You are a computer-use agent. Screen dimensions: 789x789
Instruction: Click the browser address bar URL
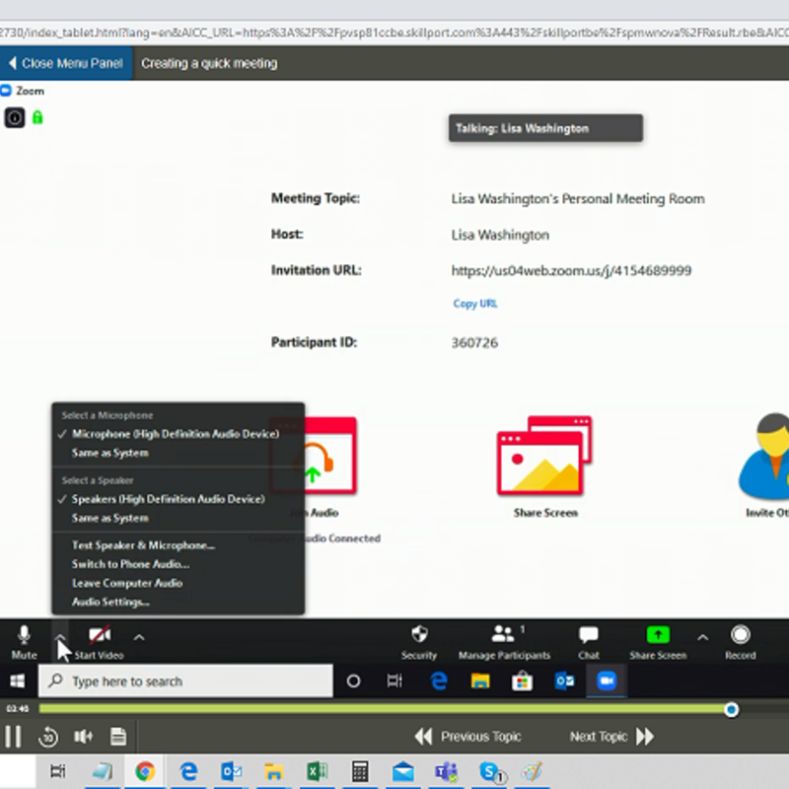point(394,33)
